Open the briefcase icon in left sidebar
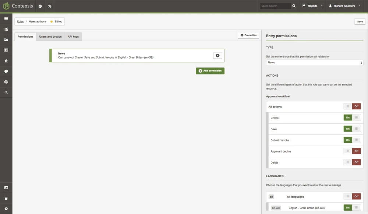This screenshot has height=214, width=368. (6, 18)
